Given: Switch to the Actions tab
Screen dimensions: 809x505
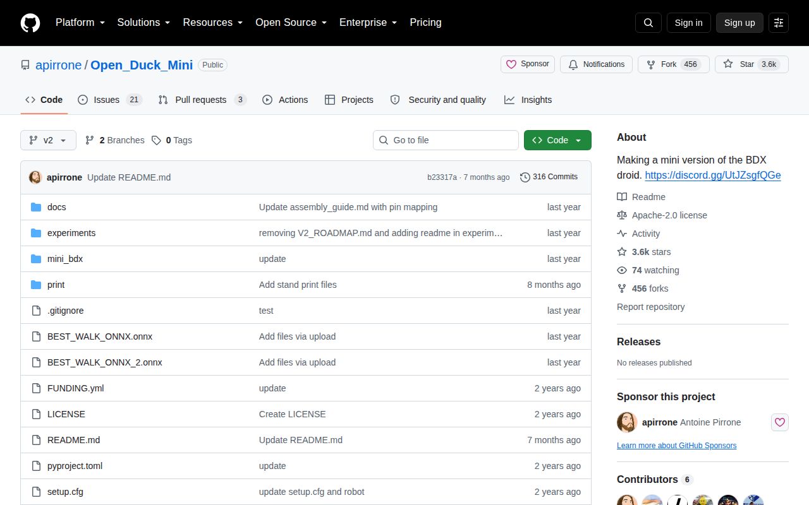Looking at the screenshot, I should (285, 100).
